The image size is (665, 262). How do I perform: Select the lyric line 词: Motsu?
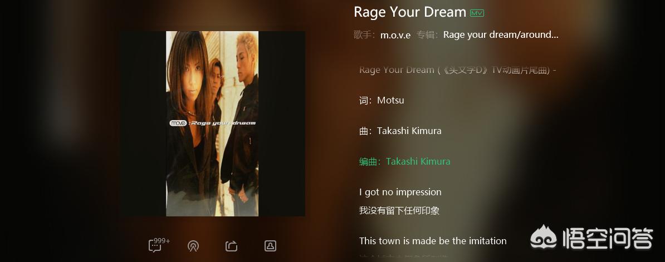(382, 100)
